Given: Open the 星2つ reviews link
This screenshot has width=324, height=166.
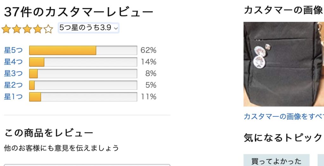Looking at the screenshot, I should [13, 85].
